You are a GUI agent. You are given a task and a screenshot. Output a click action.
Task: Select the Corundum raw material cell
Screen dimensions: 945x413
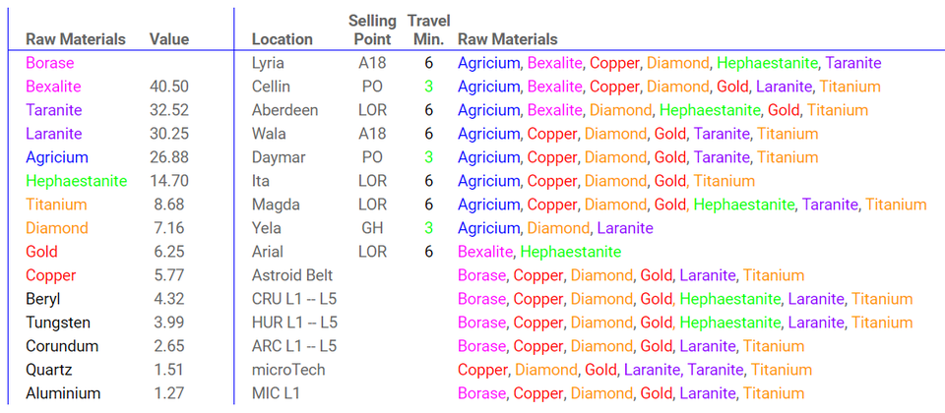point(61,346)
